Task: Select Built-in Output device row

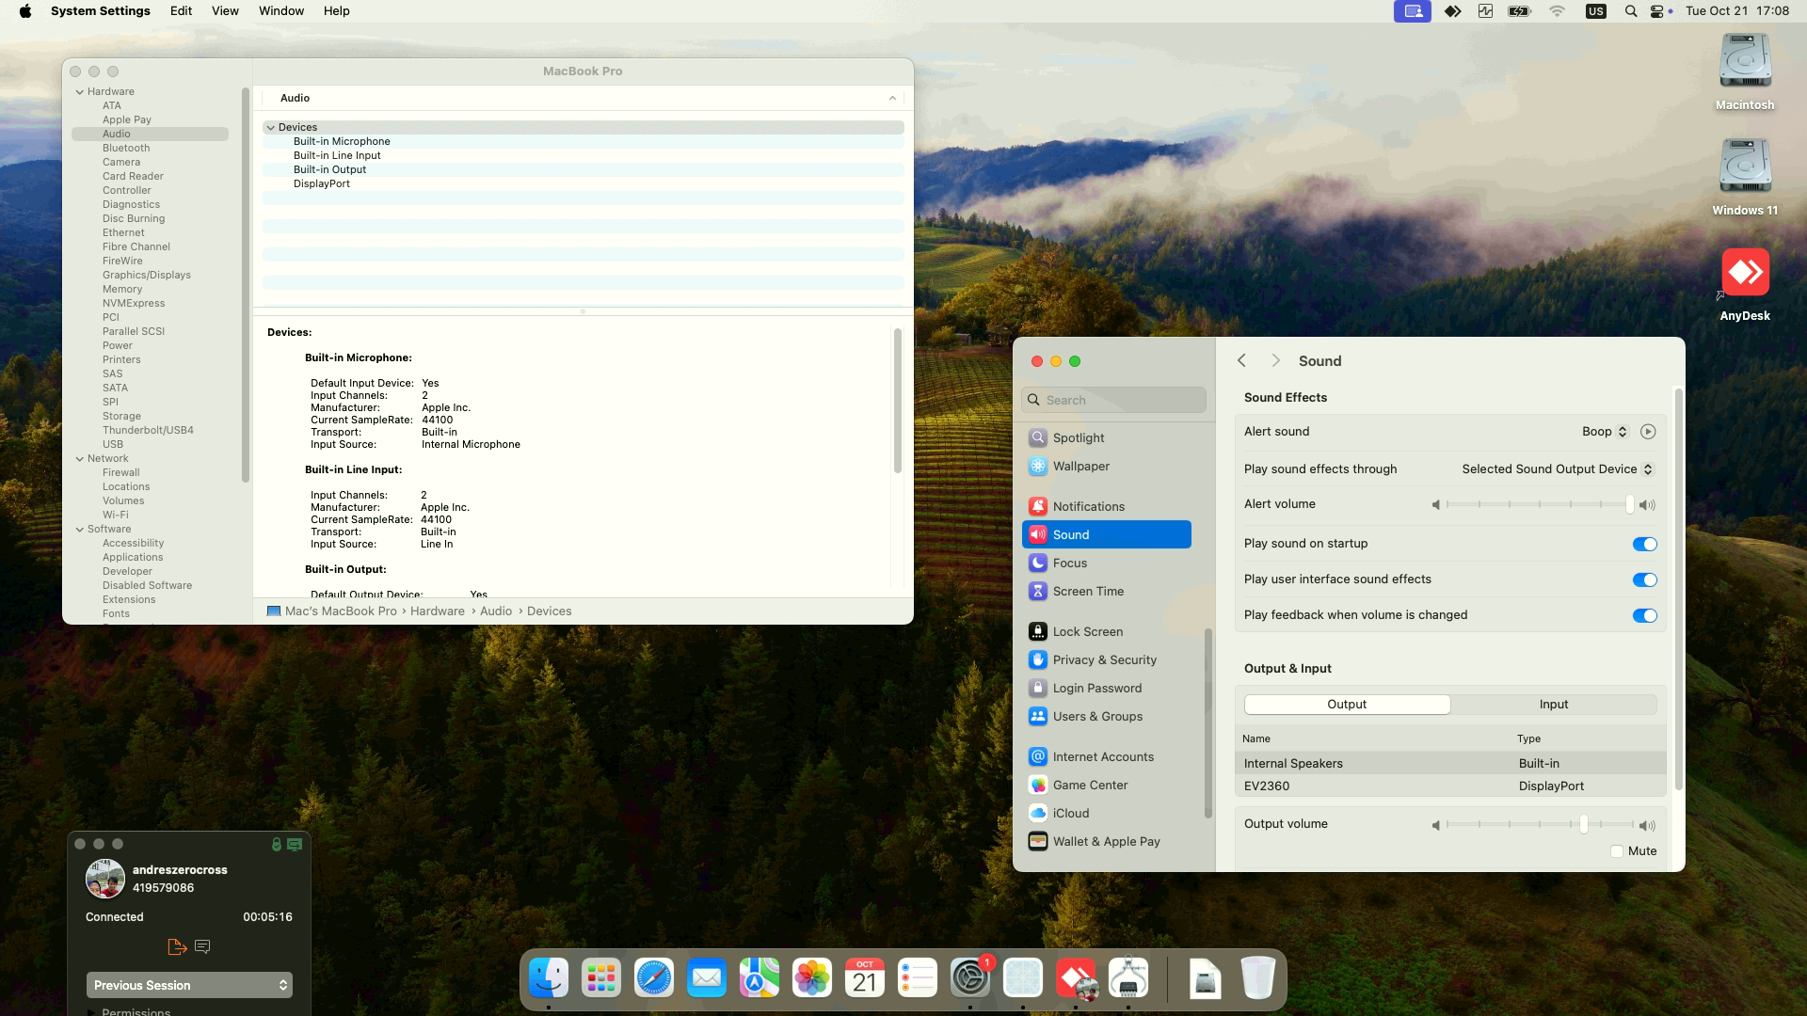Action: point(584,170)
